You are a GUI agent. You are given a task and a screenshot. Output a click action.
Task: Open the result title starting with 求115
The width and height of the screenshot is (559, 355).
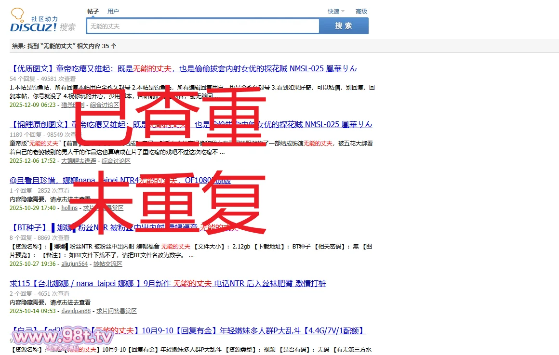[168, 283]
